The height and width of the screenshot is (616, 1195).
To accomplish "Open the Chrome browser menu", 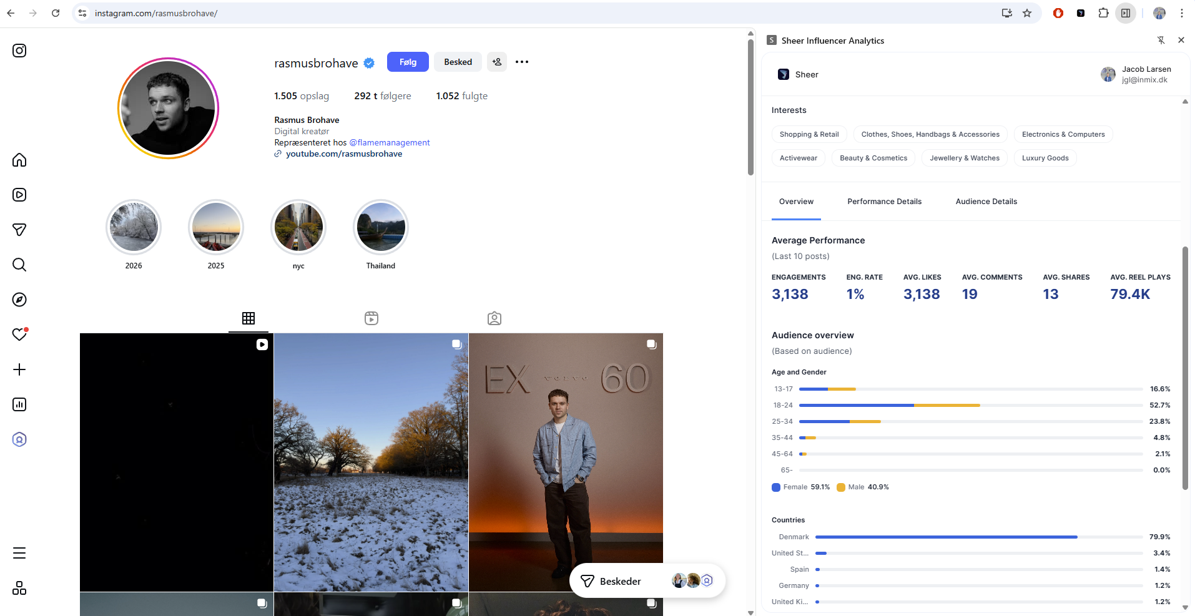I will tap(1181, 12).
